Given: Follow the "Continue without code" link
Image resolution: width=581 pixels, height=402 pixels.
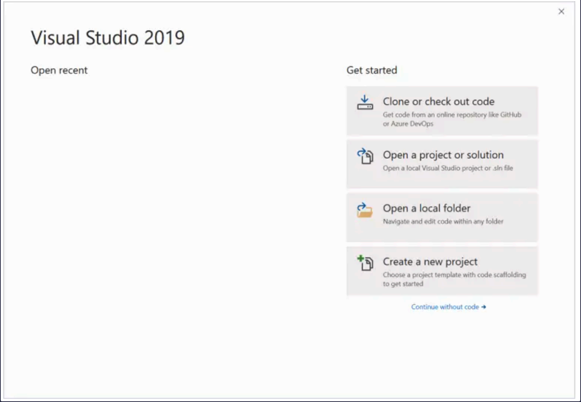Looking at the screenshot, I should pyautogui.click(x=445, y=307).
